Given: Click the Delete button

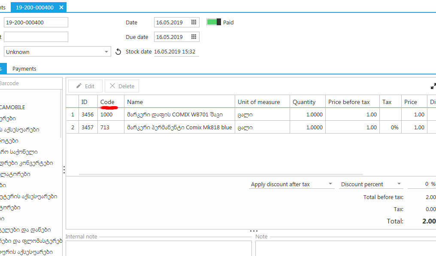Looking at the screenshot, I should coord(122,86).
